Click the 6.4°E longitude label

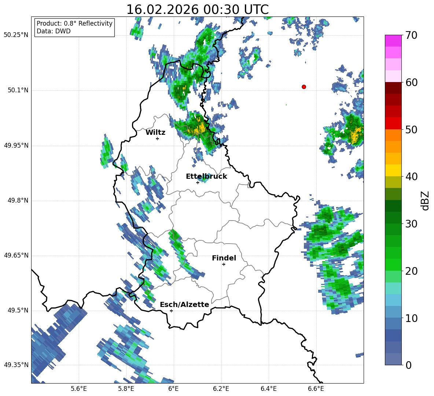click(268, 389)
